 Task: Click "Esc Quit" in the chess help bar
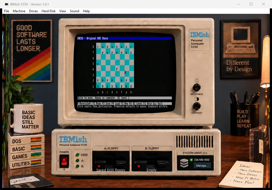point(158,103)
